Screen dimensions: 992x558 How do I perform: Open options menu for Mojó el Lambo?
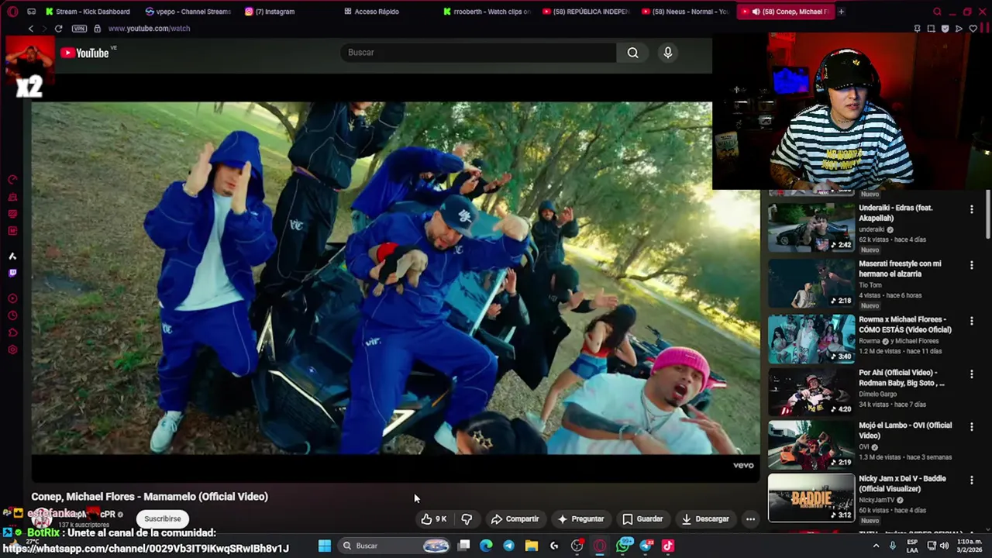point(971,427)
